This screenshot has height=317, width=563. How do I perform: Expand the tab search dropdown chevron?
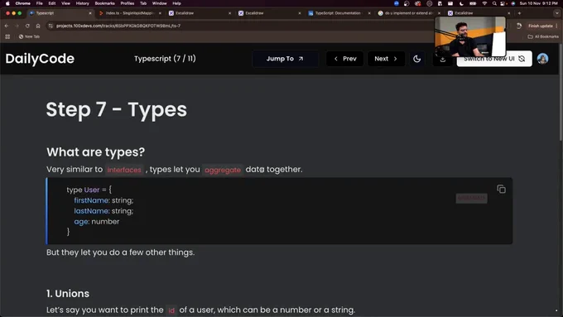[557, 13]
